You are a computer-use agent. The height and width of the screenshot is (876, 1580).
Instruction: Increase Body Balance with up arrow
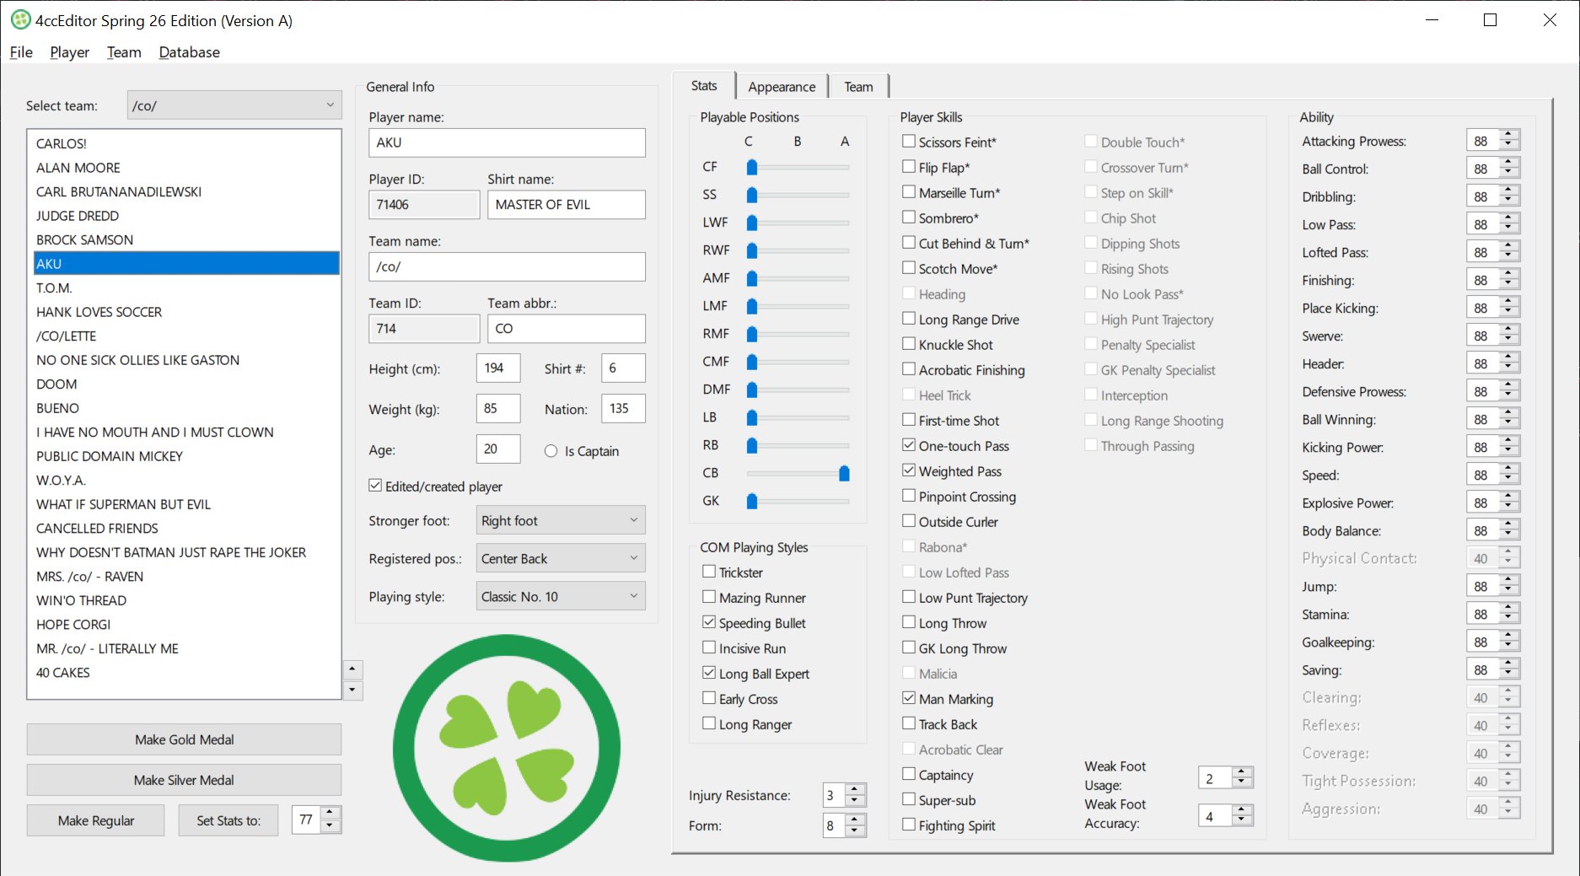(1510, 525)
